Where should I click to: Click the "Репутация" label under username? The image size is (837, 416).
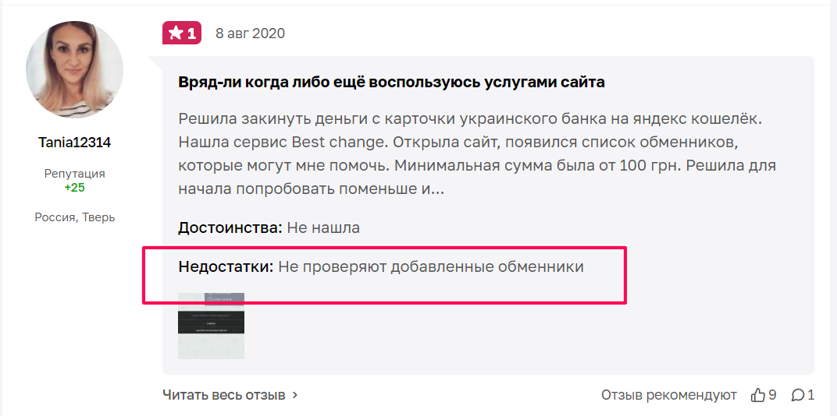tap(74, 174)
